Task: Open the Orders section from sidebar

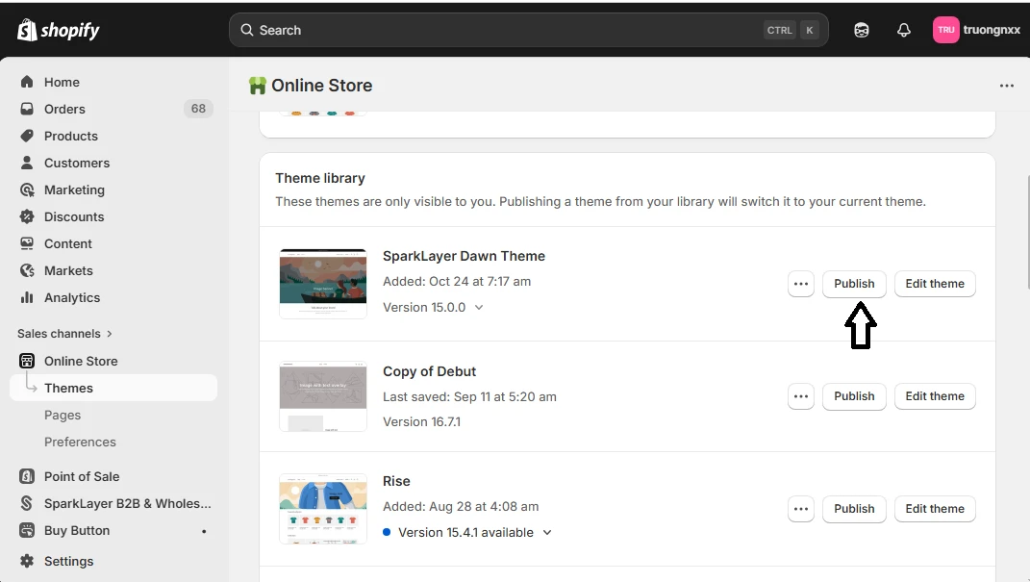Action: click(63, 109)
